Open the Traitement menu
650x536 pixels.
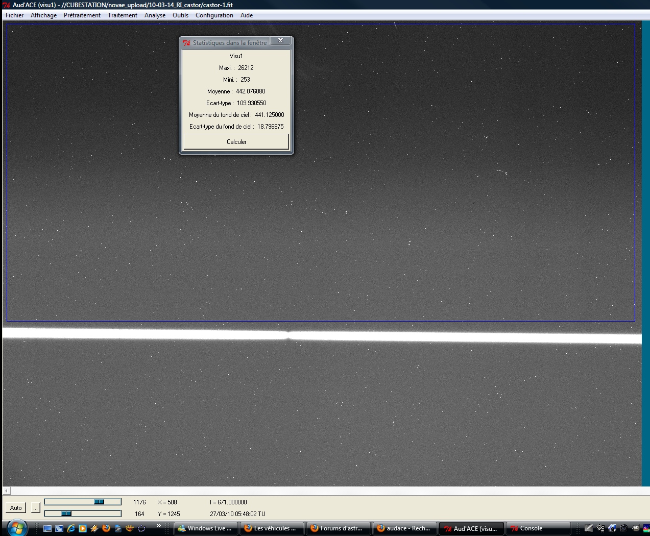122,15
